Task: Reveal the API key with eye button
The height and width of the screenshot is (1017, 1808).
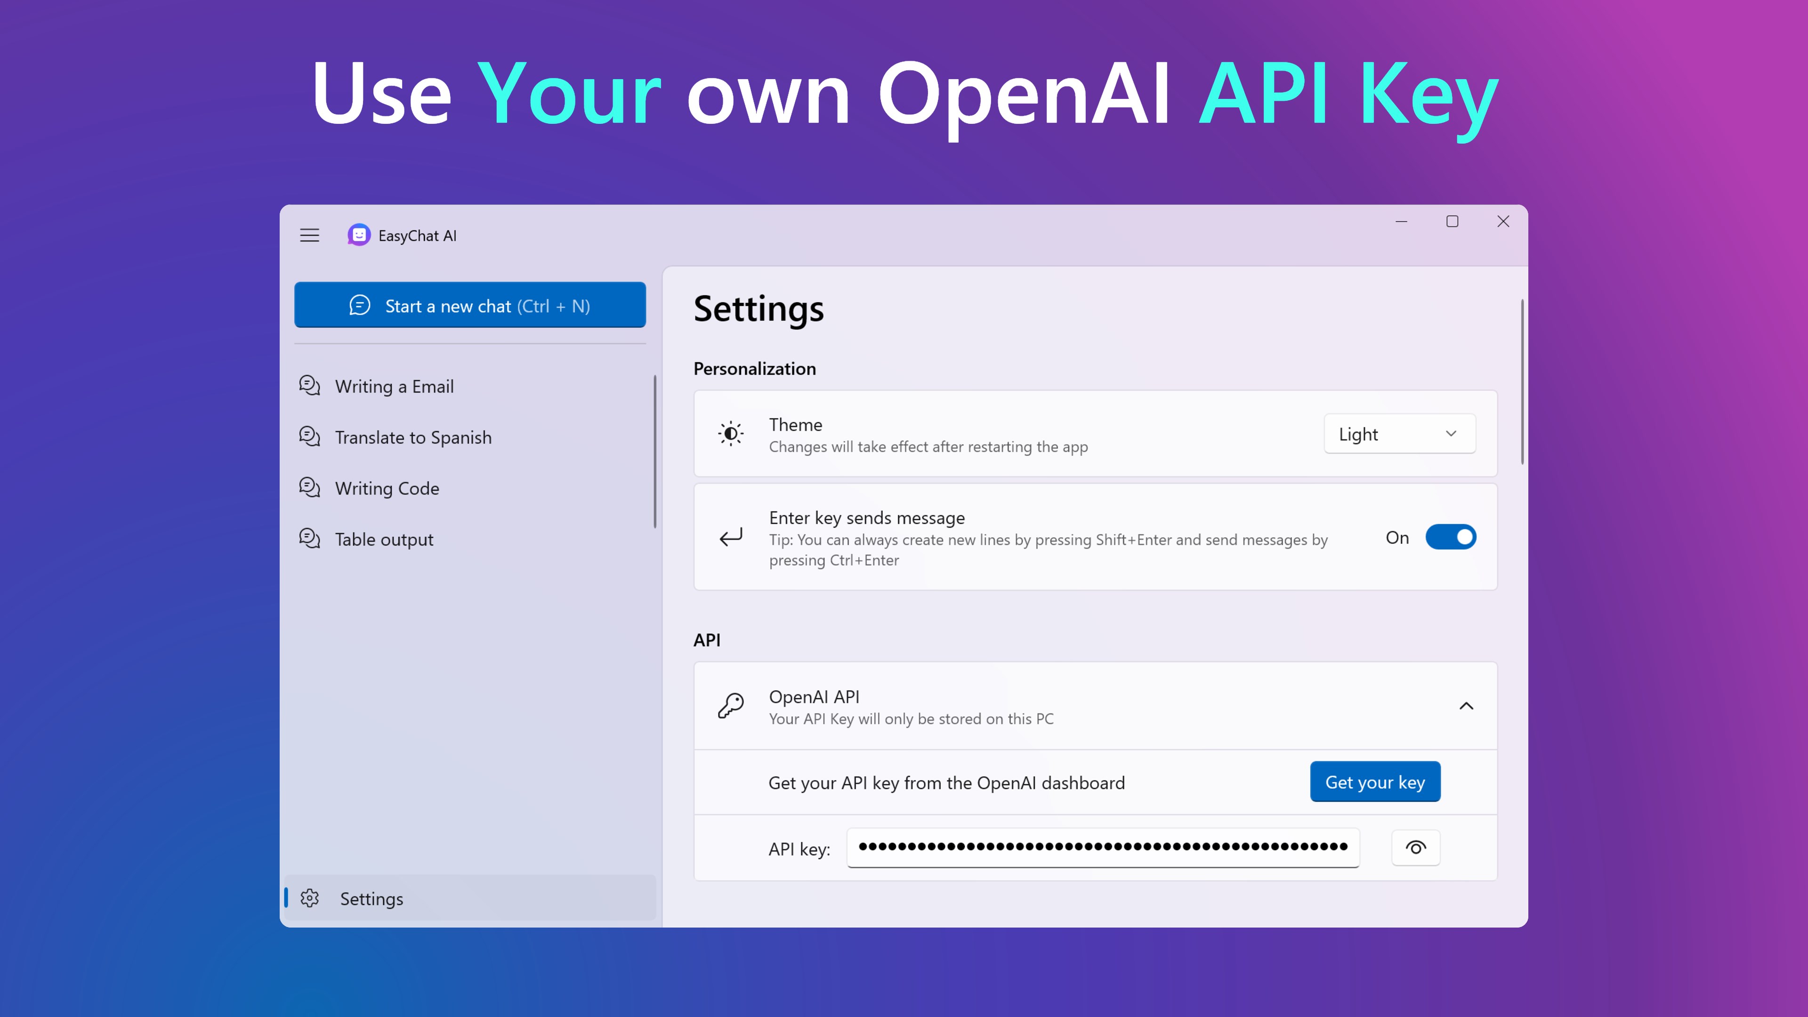Action: [x=1415, y=848]
